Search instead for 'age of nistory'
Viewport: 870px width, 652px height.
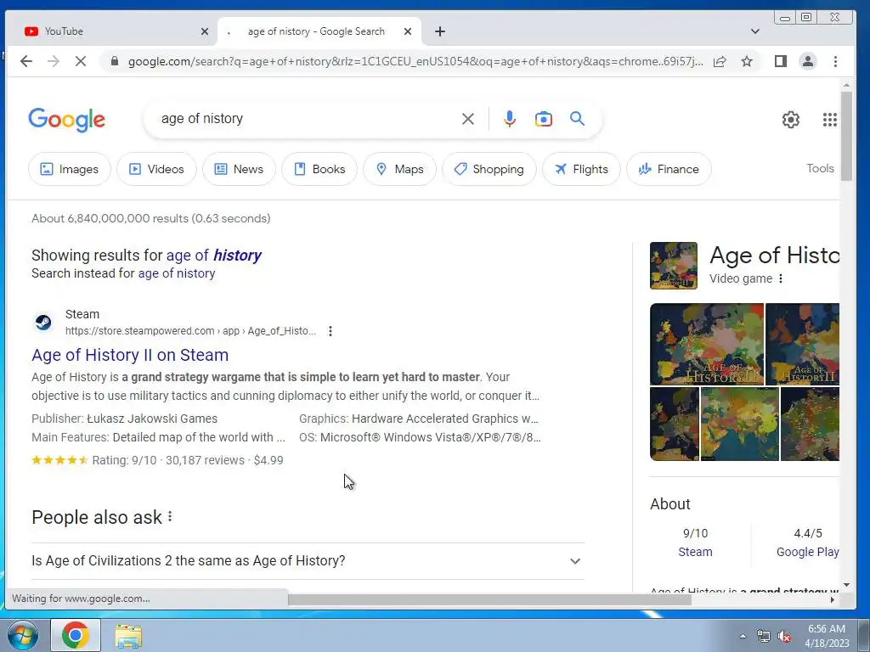(x=177, y=273)
